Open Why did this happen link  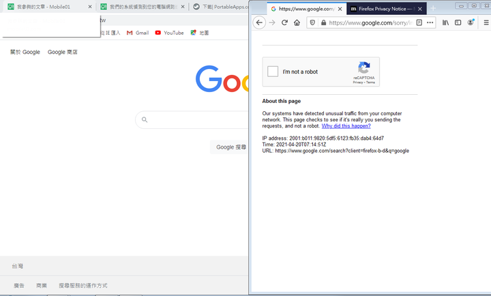pyautogui.click(x=346, y=126)
